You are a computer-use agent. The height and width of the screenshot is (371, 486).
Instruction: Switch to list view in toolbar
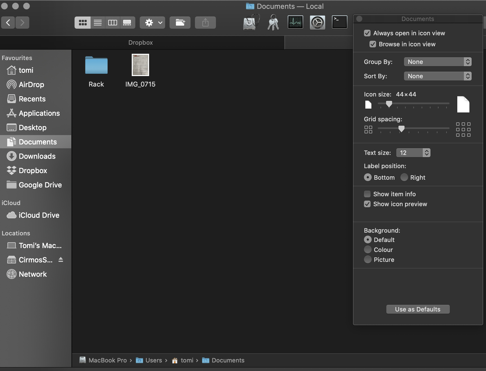(98, 23)
